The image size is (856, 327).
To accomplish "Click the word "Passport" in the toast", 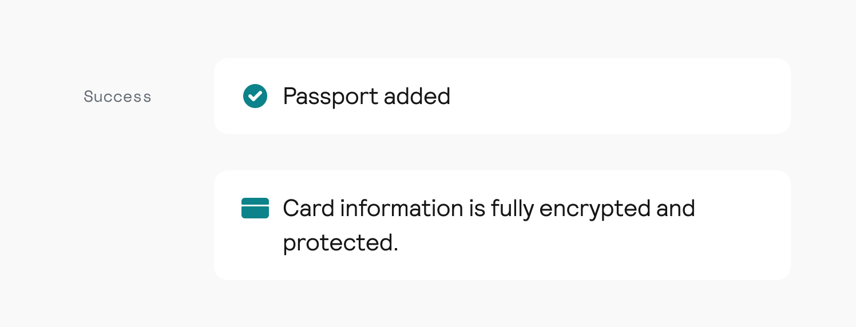I will 331,96.
